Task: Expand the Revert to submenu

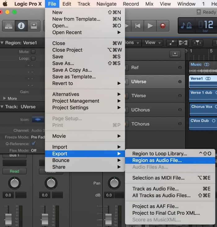Action: pyautogui.click(x=85, y=83)
